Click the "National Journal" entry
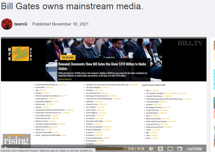Image resolution: width=215 pixels, height=152 pixels. click(x=45, y=121)
